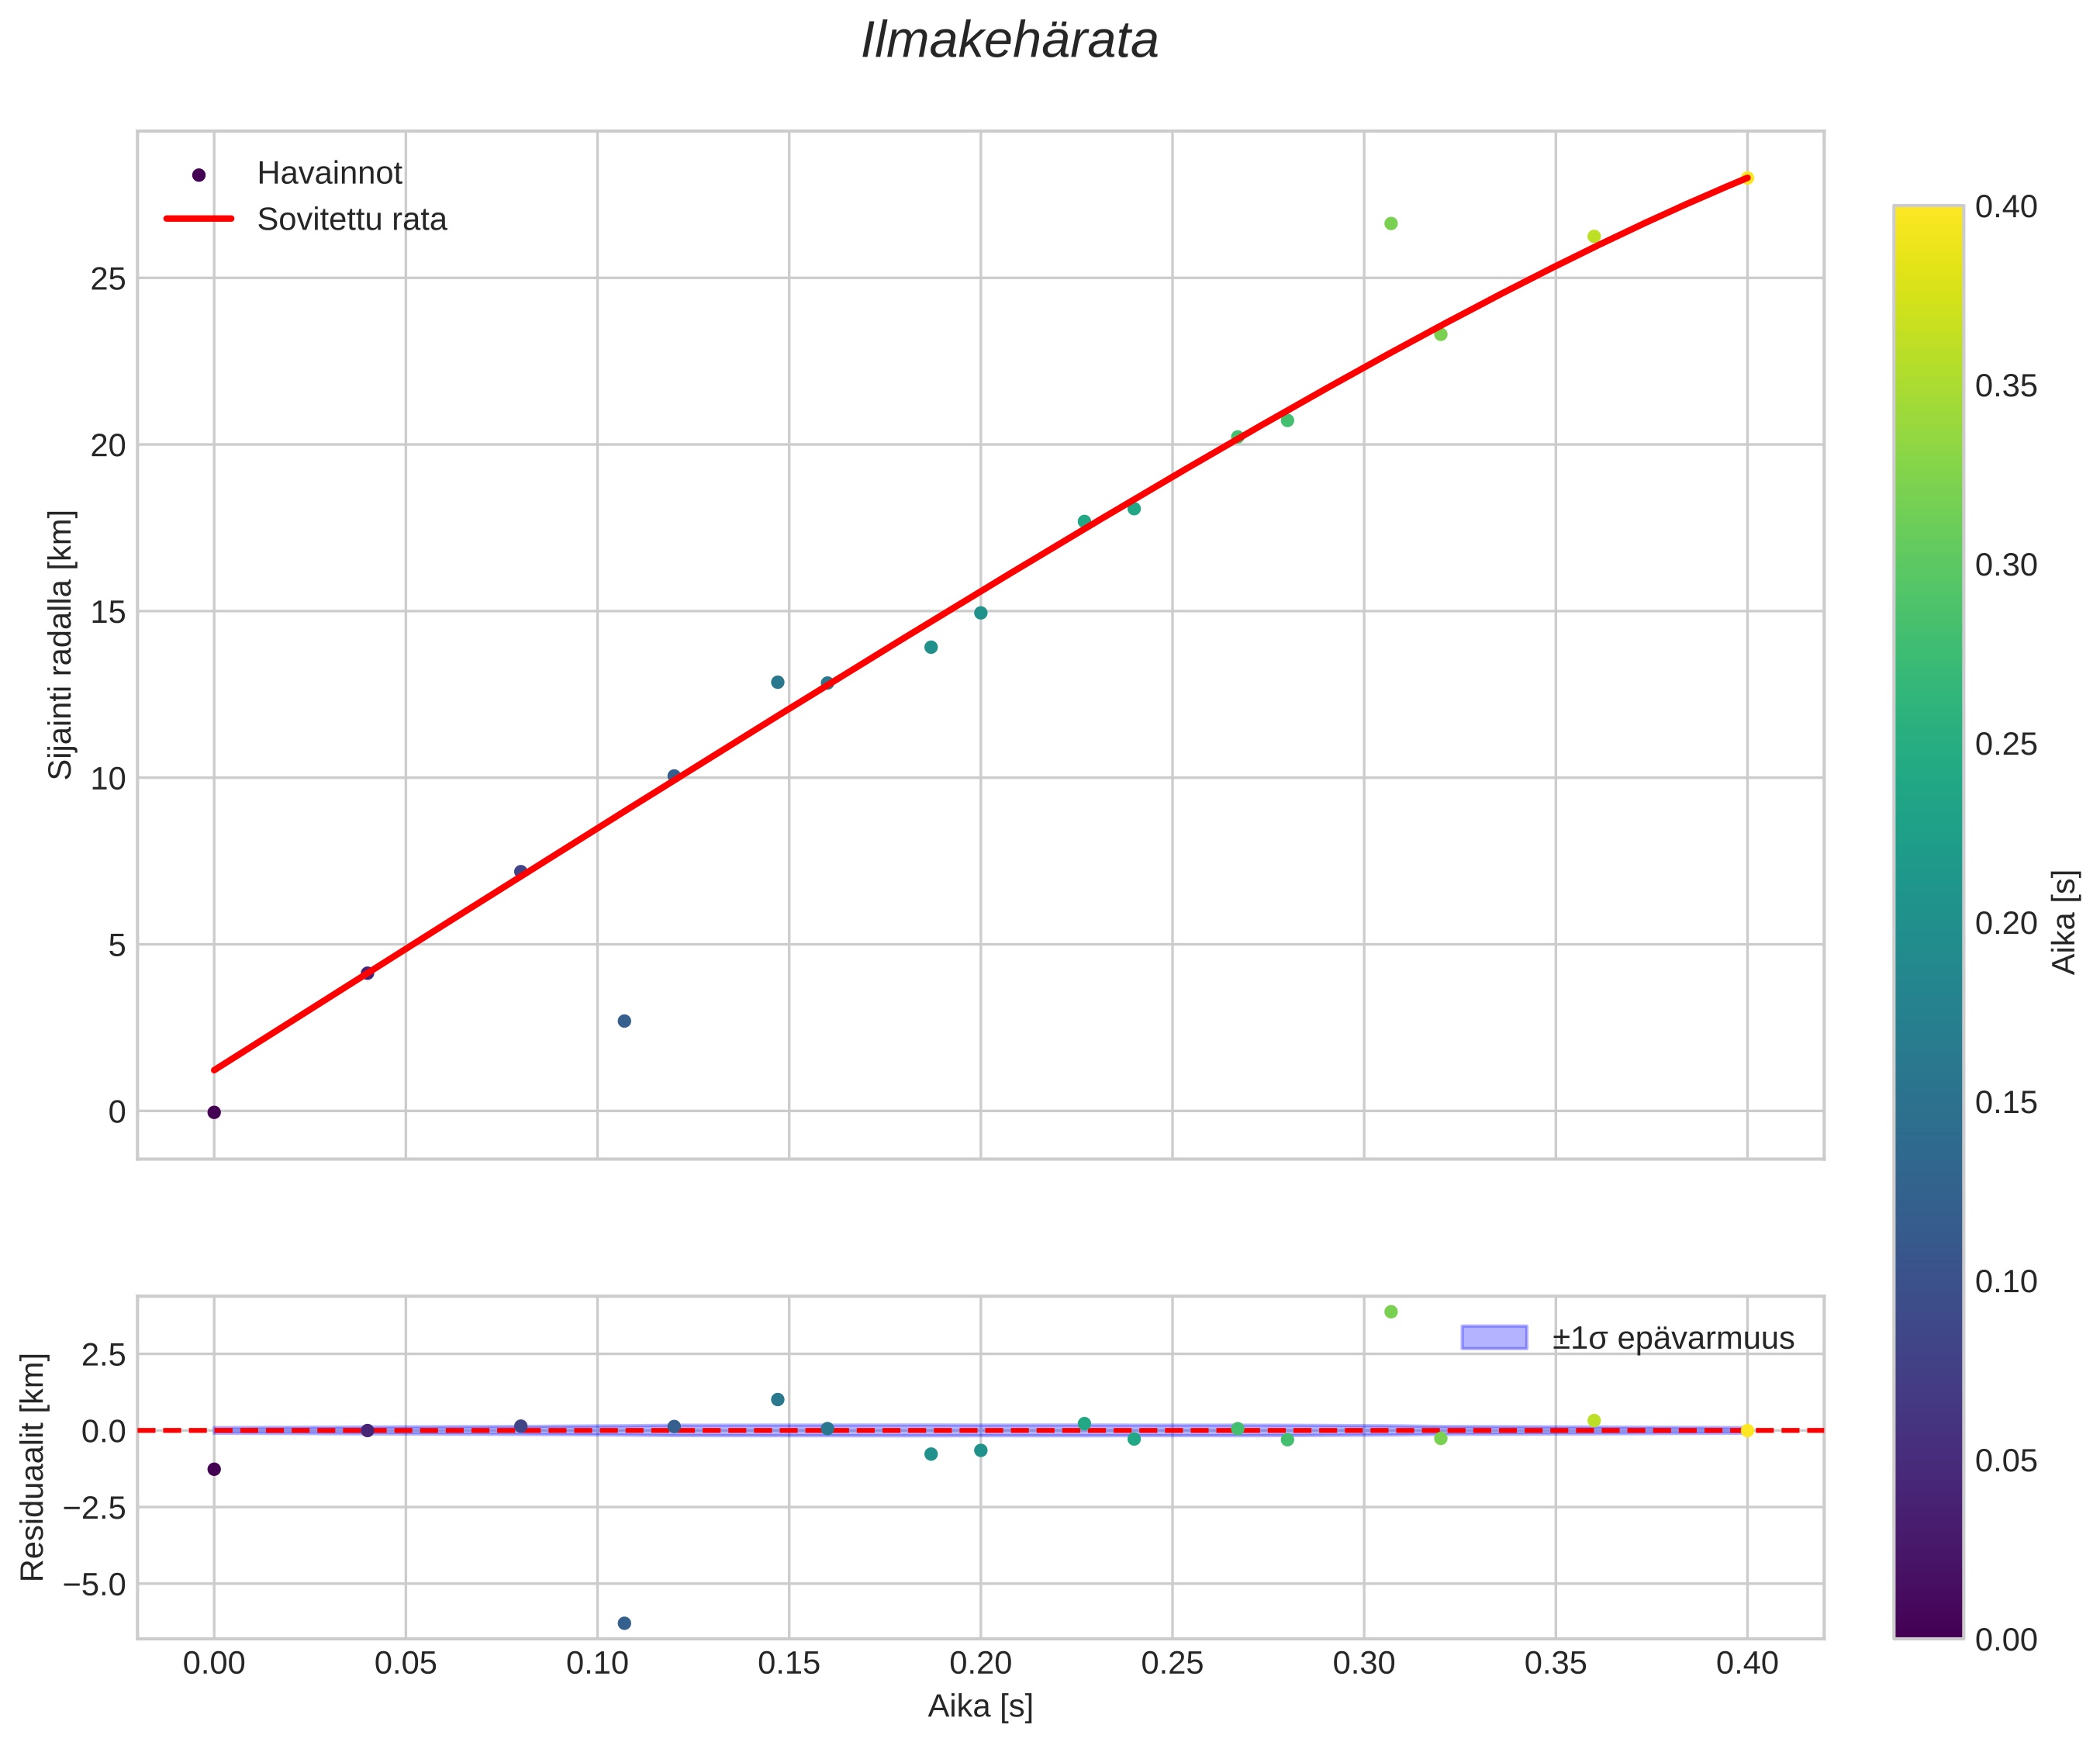
Task: Click the first observation at 0 km
Action: pos(214,1112)
